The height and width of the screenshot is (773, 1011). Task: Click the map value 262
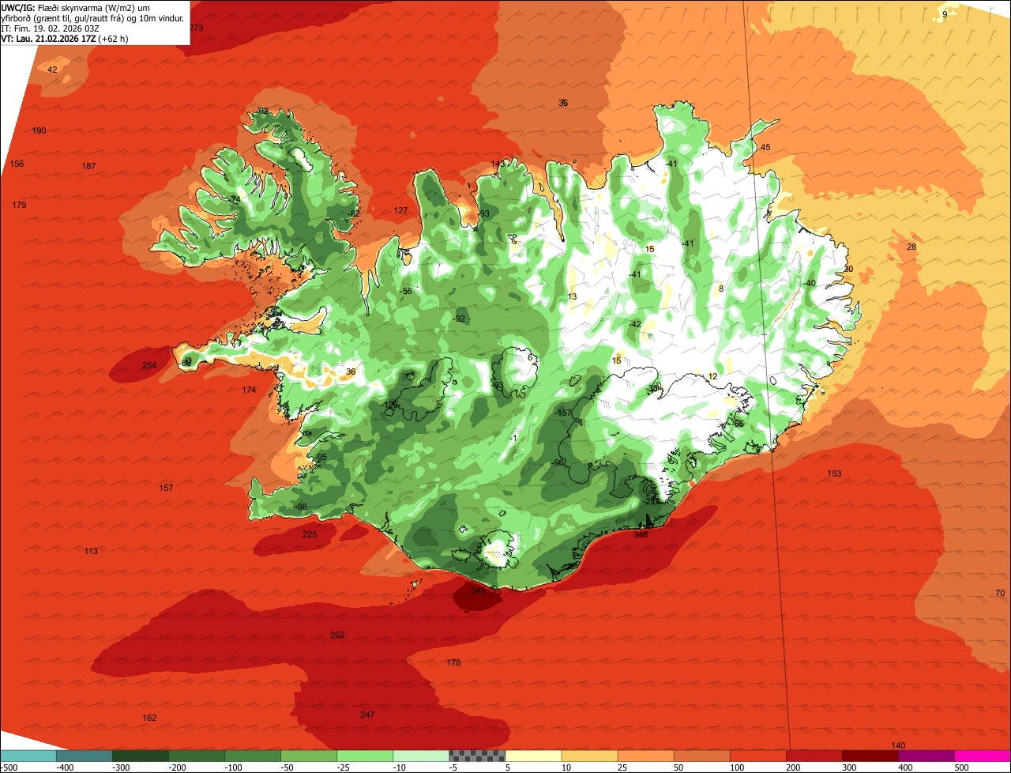pyautogui.click(x=337, y=635)
